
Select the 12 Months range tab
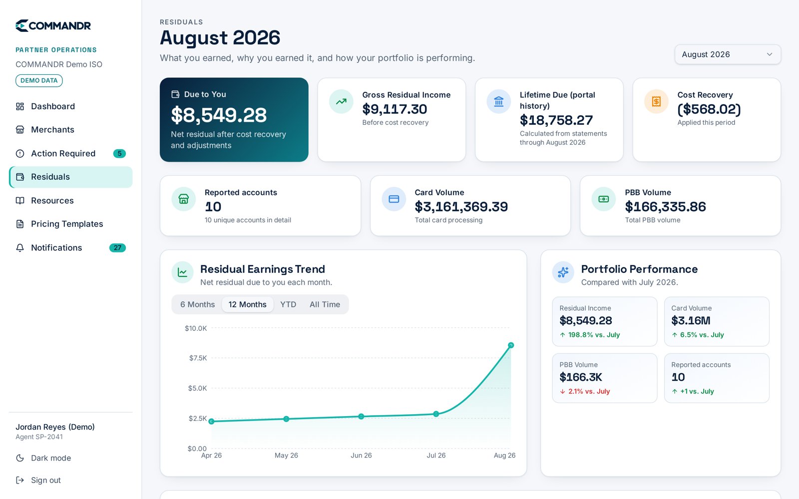(x=248, y=304)
